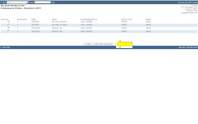198x124 pixels.
Task: Click the Go >> dropdown arrow button
Action: click(x=27, y=2)
